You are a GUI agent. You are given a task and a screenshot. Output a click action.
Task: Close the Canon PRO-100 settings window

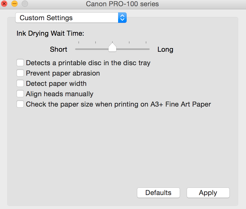point(4,4)
